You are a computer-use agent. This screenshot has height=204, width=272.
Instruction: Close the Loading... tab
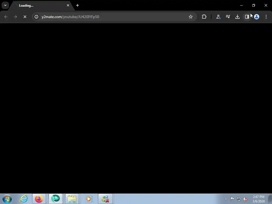pos(68,5)
